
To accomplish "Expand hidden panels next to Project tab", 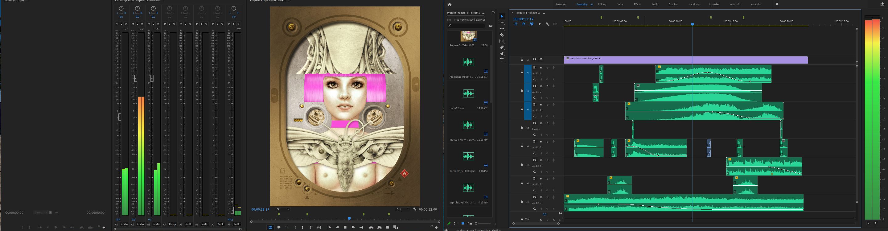I will pyautogui.click(x=493, y=12).
